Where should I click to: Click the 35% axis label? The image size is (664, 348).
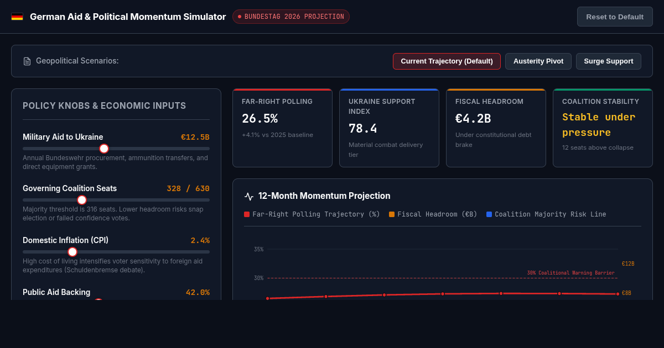point(258,250)
